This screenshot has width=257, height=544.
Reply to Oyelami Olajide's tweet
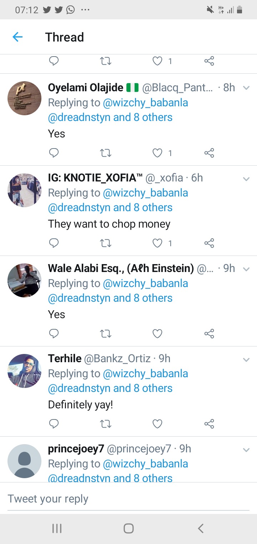pyautogui.click(x=54, y=153)
